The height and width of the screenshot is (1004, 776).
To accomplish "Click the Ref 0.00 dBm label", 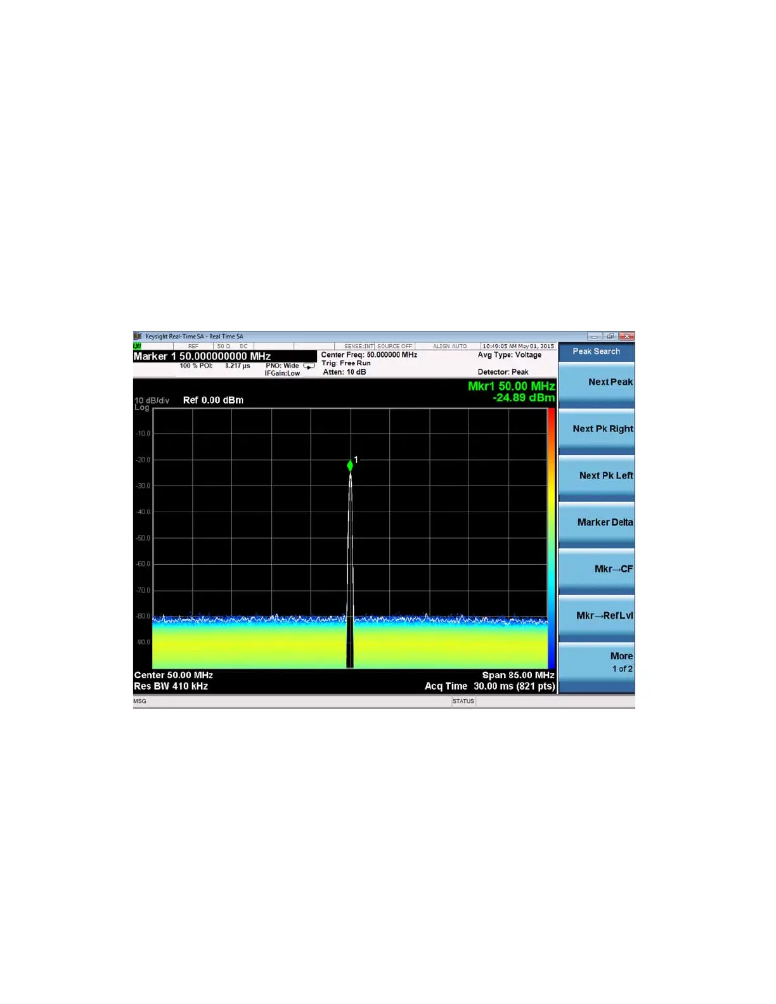I will pos(213,400).
